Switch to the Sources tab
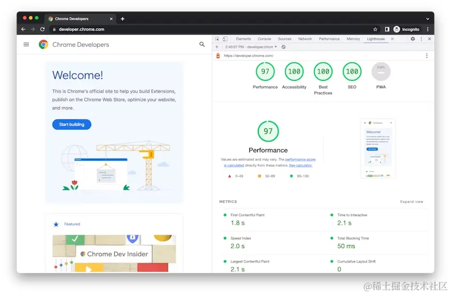The width and height of the screenshot is (451, 295). (x=284, y=39)
